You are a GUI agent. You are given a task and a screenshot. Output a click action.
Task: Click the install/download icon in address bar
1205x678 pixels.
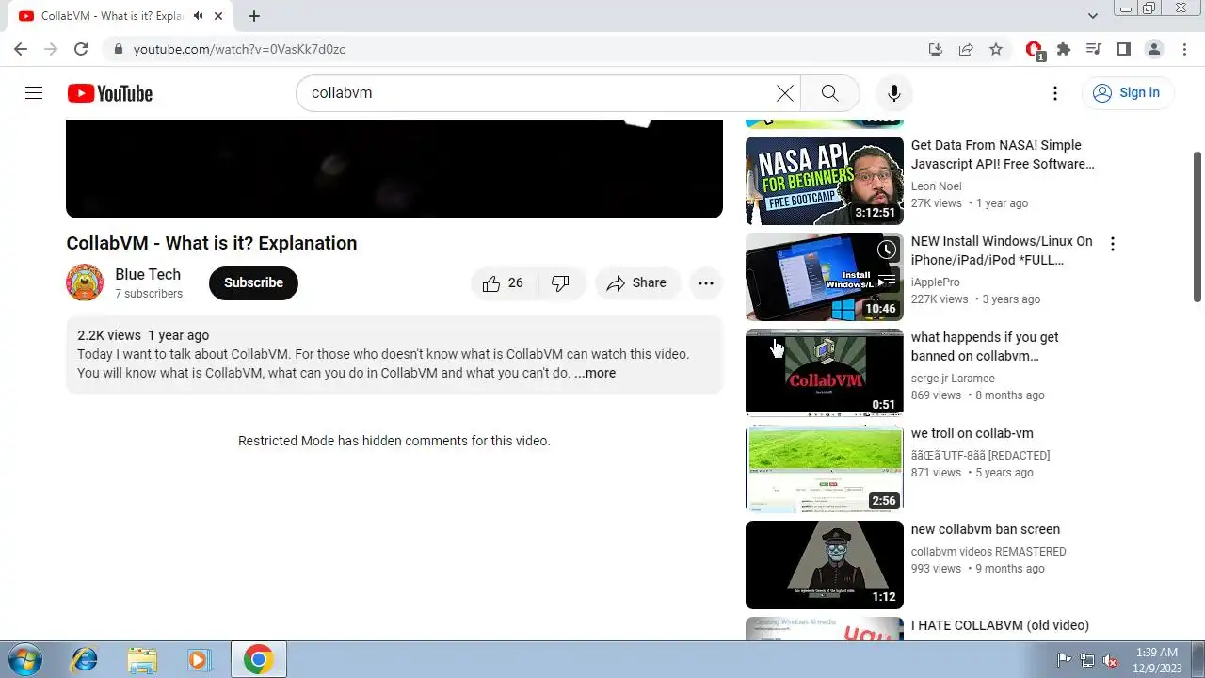tap(936, 49)
